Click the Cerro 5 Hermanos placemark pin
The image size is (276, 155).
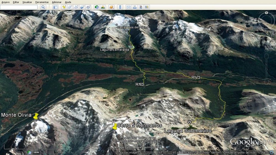[x=115, y=126]
